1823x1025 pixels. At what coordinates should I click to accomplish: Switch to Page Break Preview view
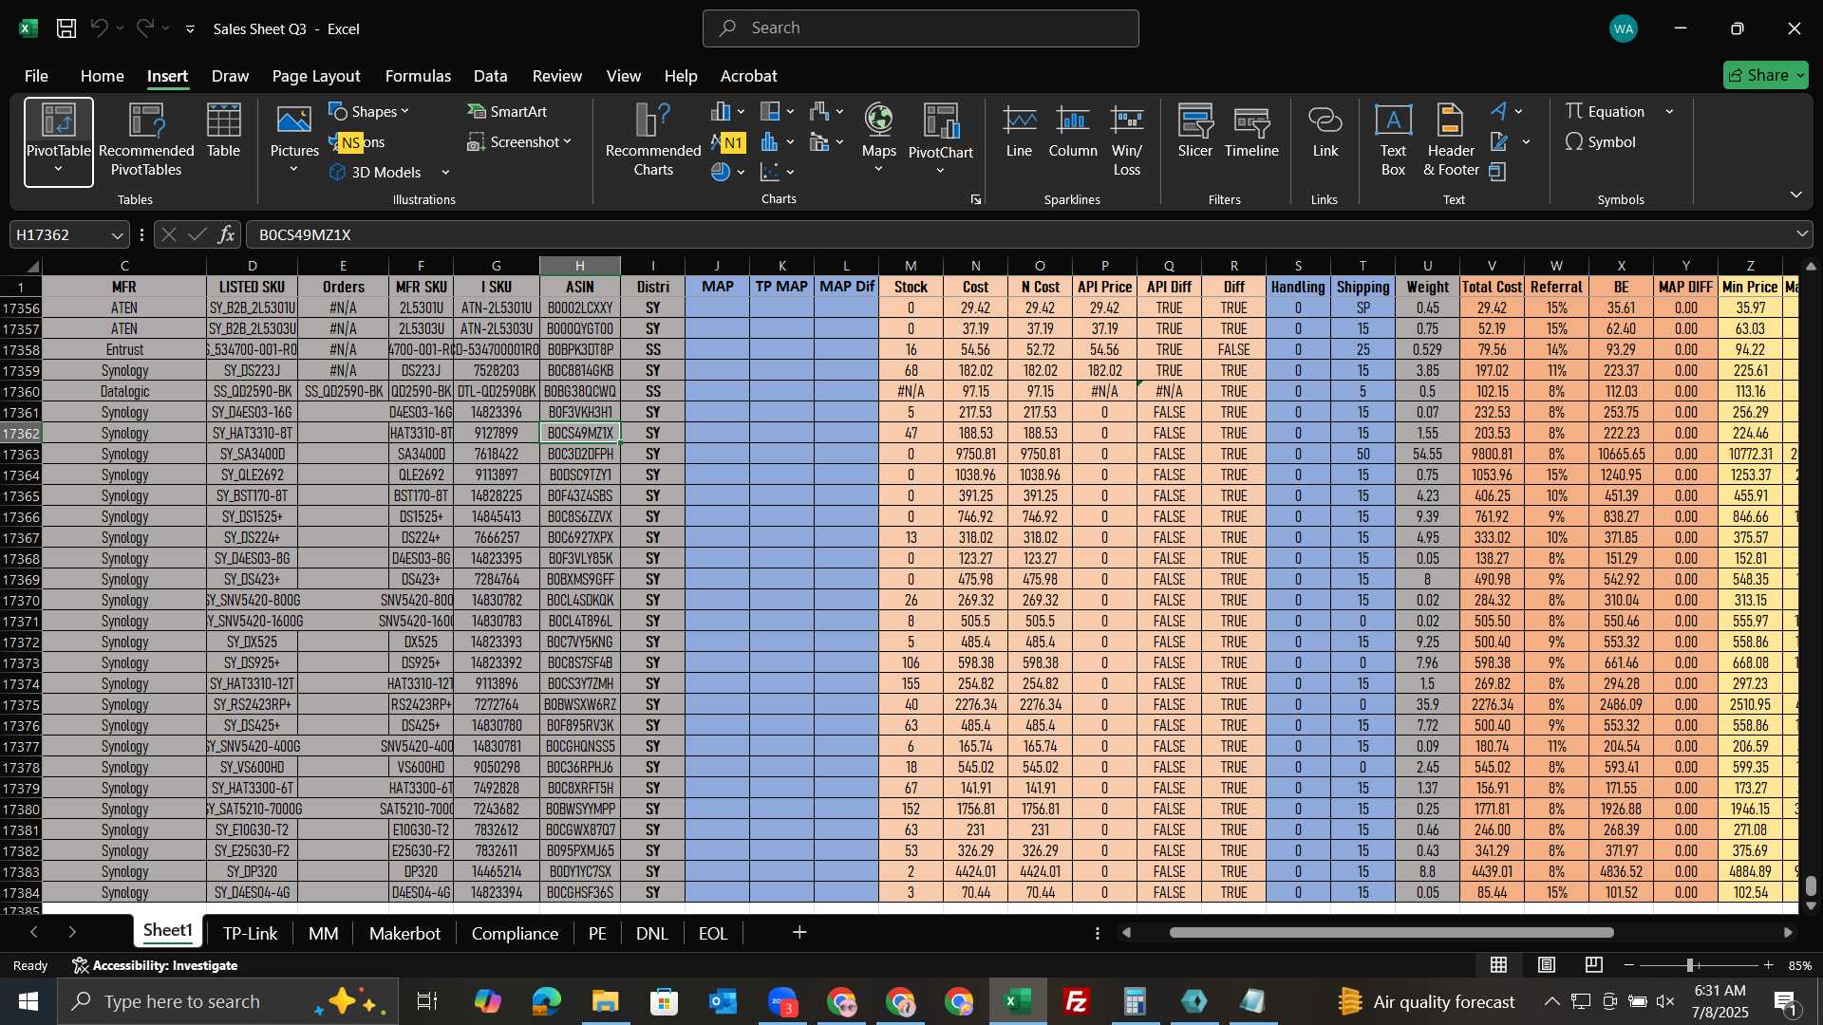(x=1594, y=965)
